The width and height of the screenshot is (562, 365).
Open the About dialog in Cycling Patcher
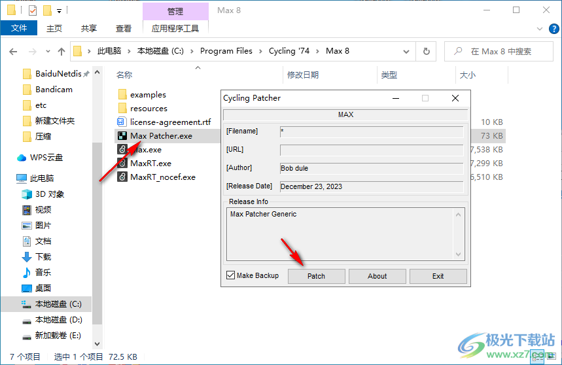pyautogui.click(x=377, y=276)
